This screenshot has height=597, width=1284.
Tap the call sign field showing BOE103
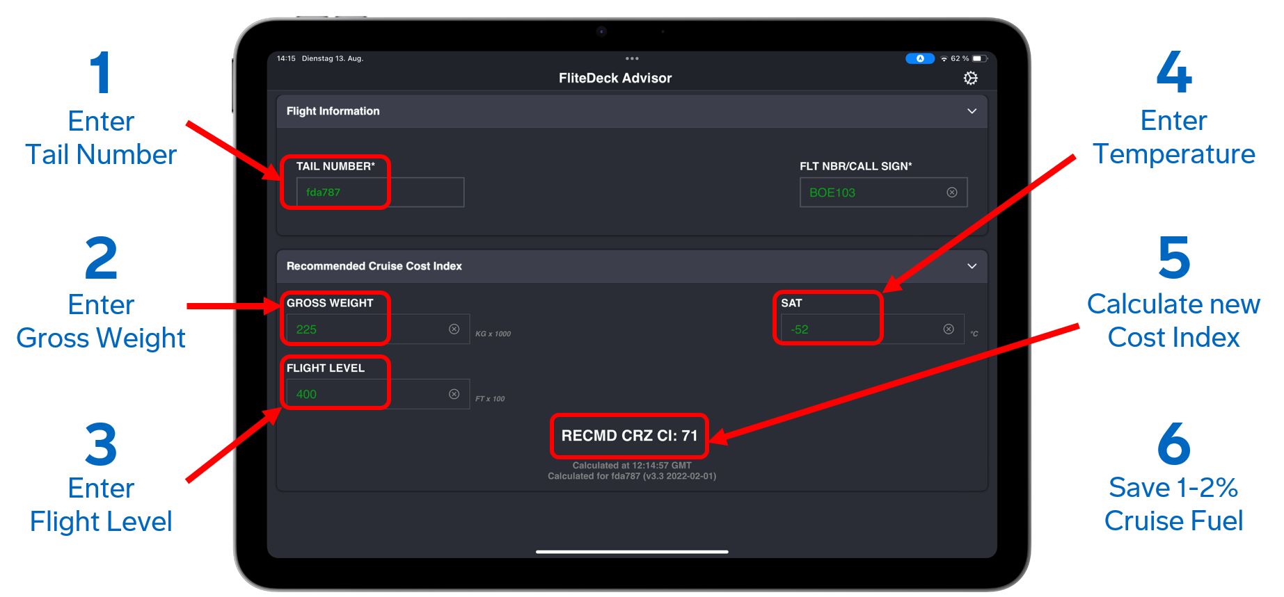tap(883, 193)
